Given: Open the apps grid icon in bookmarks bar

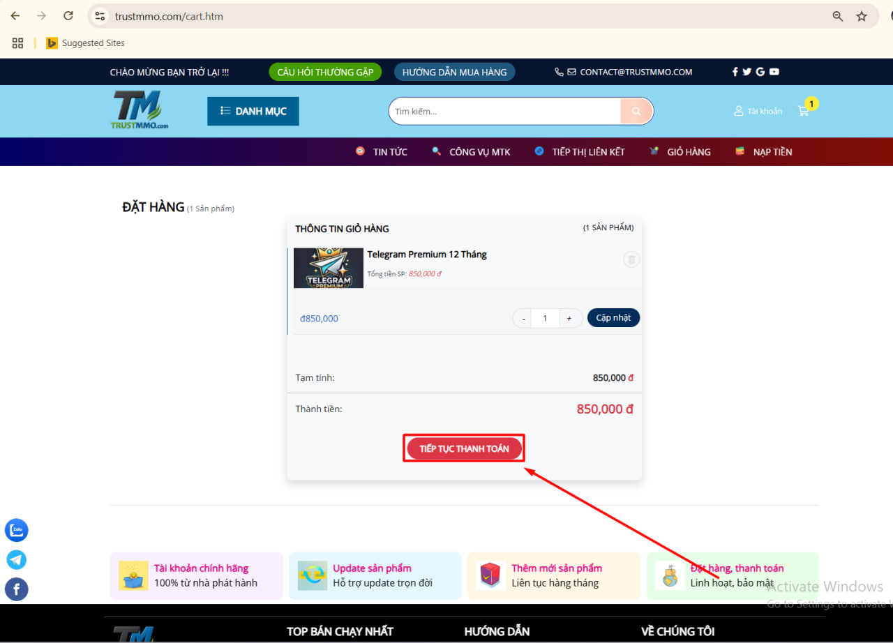Looking at the screenshot, I should tap(18, 43).
